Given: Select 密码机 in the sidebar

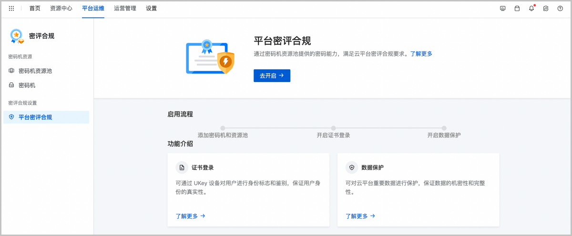Looking at the screenshot, I should click(27, 85).
